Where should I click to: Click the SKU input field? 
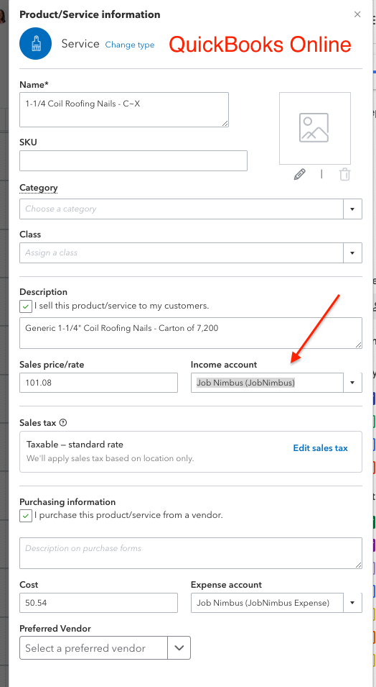(x=133, y=161)
